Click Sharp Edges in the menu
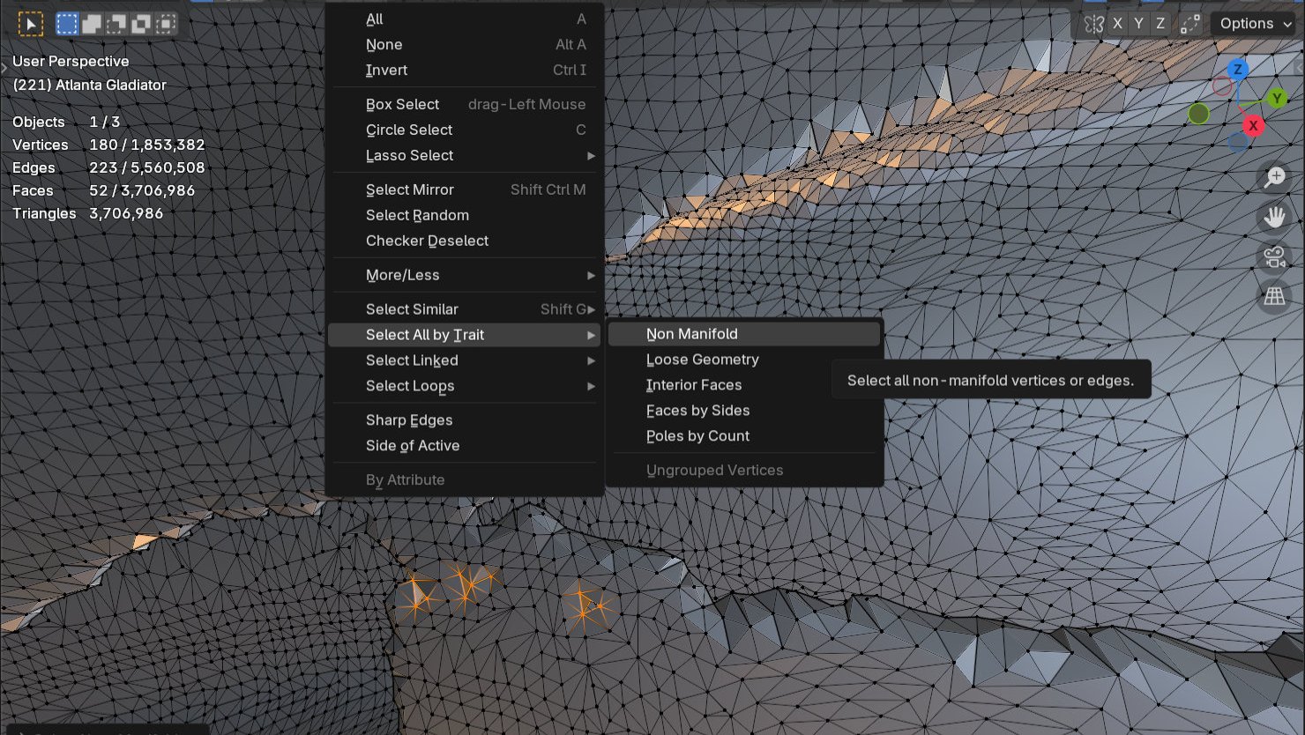1305x735 pixels. [409, 419]
